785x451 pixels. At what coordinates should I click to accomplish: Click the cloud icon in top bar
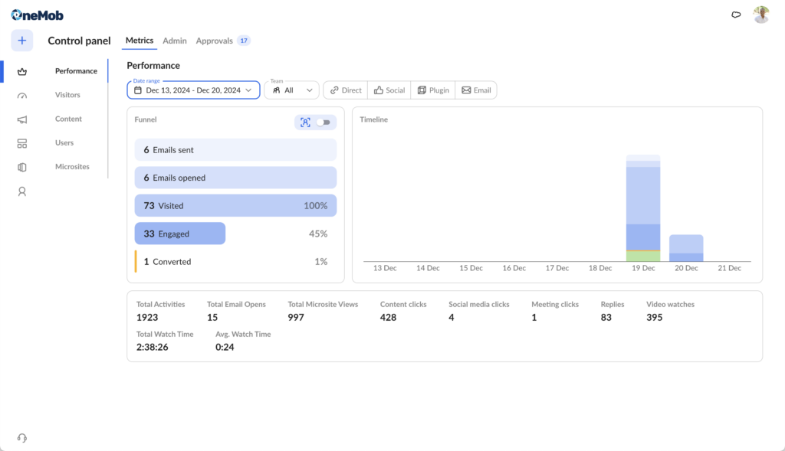tap(736, 15)
